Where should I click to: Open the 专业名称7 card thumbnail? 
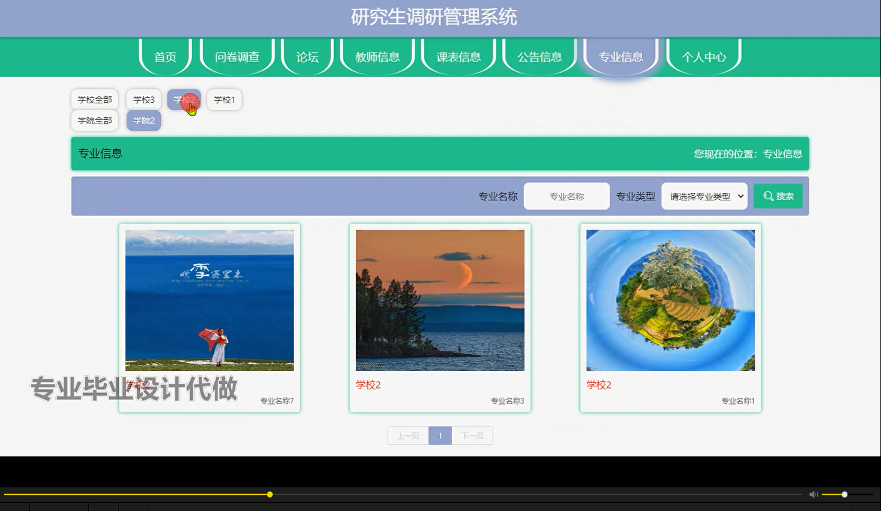(209, 300)
